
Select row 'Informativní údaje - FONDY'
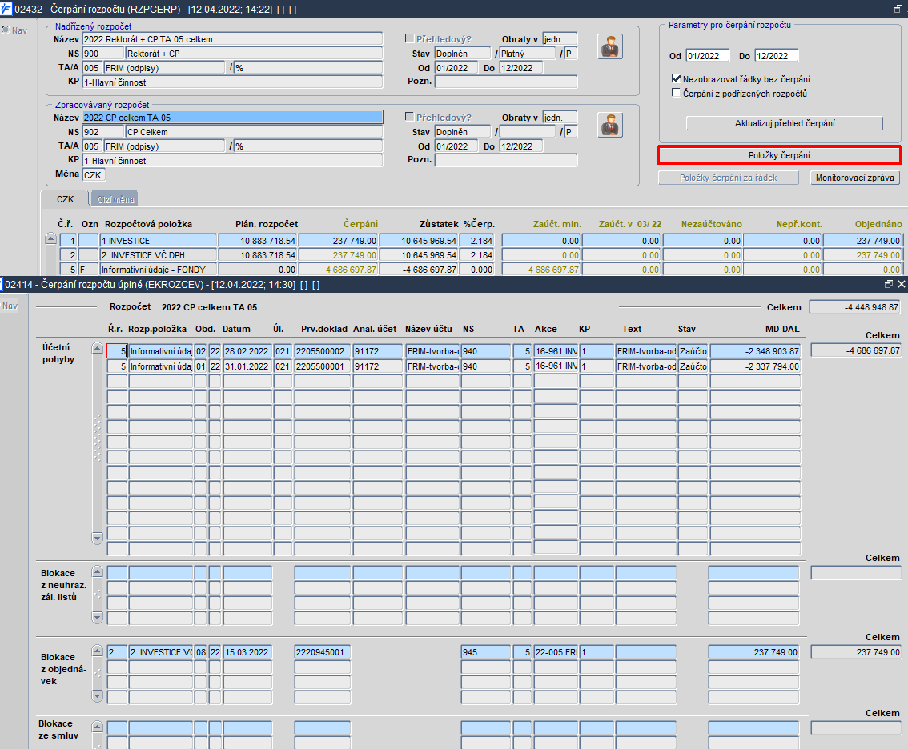coord(158,269)
